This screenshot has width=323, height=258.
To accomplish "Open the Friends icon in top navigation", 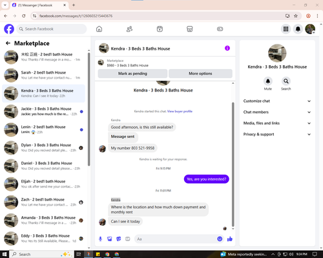I will coord(129,29).
